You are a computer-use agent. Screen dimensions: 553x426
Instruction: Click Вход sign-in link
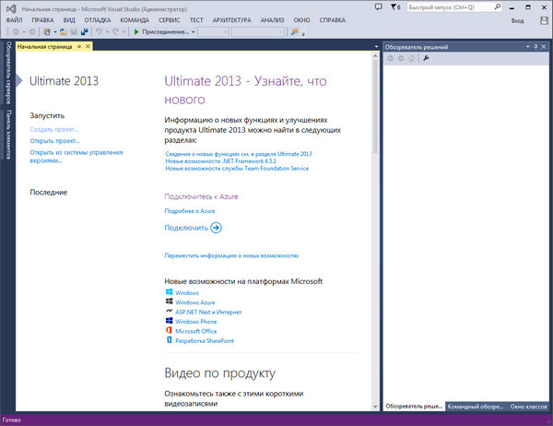518,21
